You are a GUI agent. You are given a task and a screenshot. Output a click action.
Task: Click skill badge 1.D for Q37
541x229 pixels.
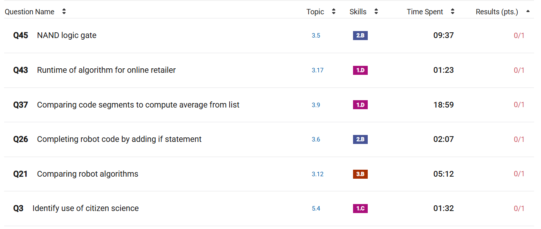[x=360, y=105]
